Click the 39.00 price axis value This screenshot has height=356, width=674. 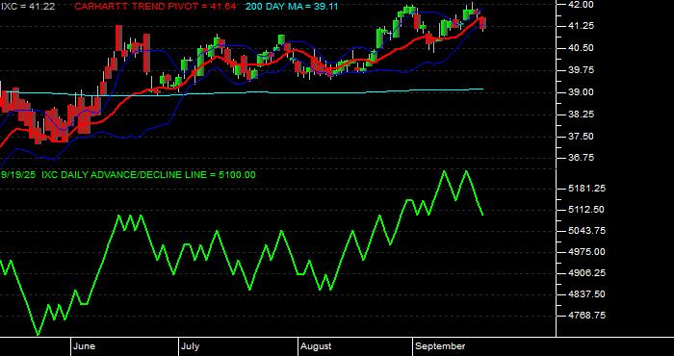(x=581, y=92)
